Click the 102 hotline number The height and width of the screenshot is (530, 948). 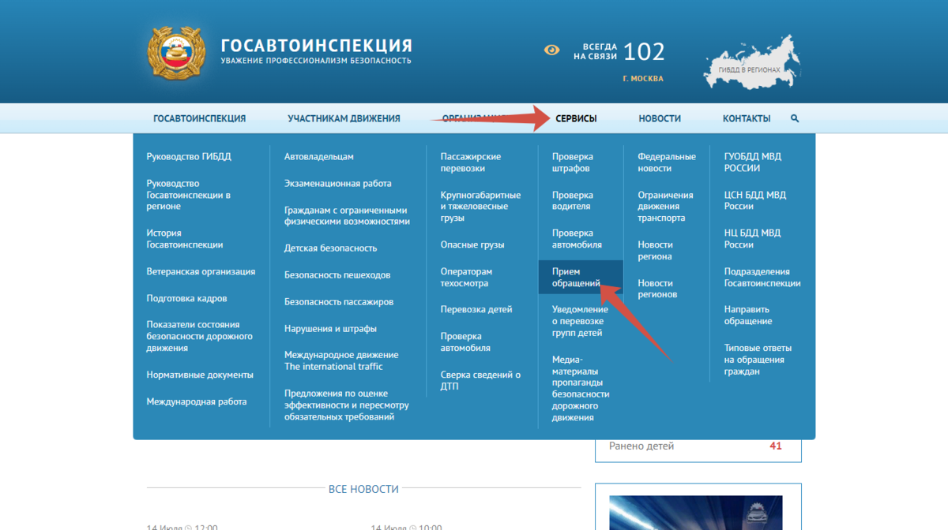point(644,52)
